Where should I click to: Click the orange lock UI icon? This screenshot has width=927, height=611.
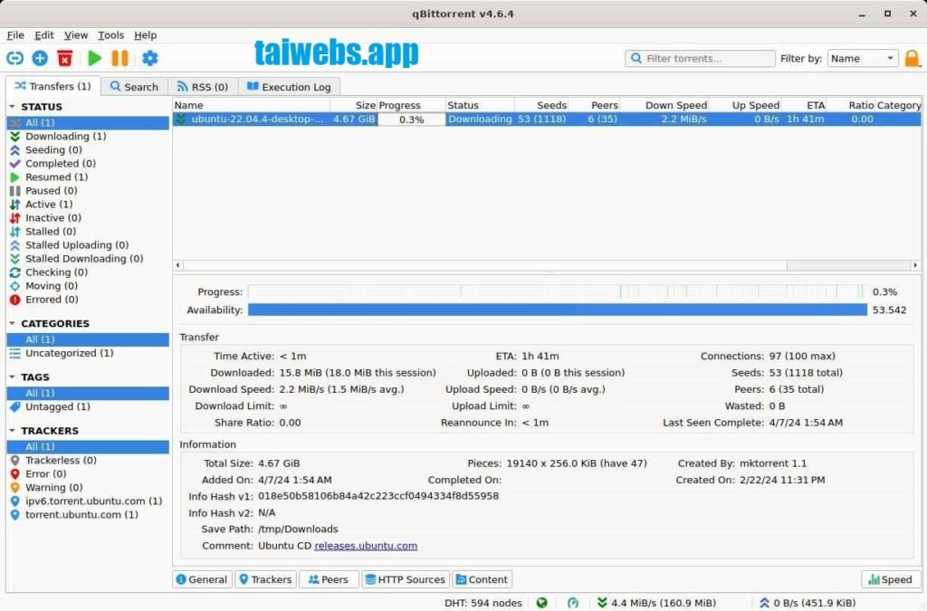[x=913, y=58]
